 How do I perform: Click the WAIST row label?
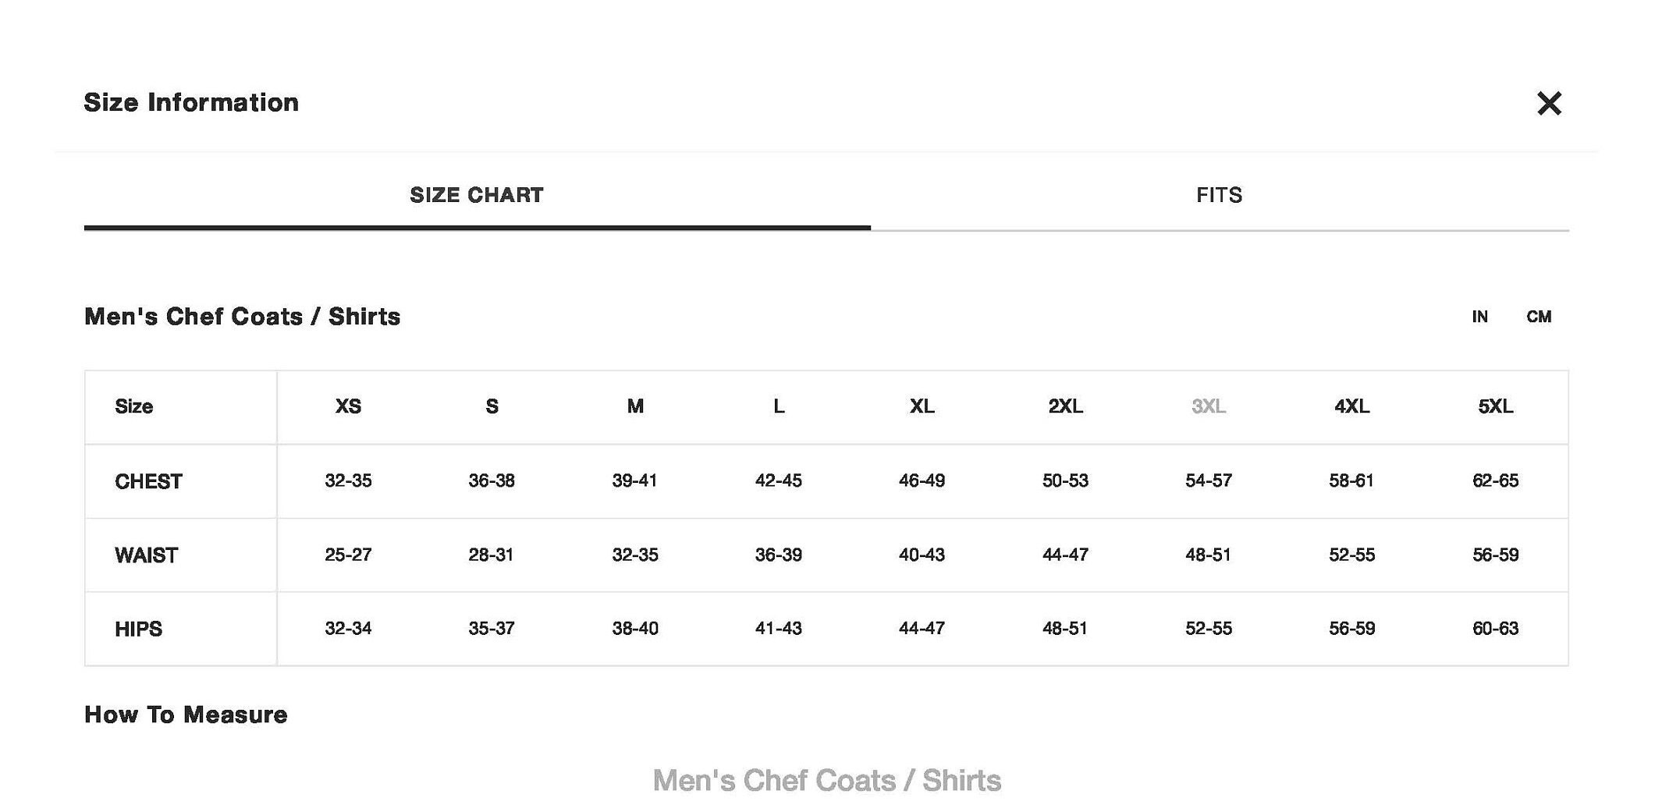pyautogui.click(x=146, y=555)
